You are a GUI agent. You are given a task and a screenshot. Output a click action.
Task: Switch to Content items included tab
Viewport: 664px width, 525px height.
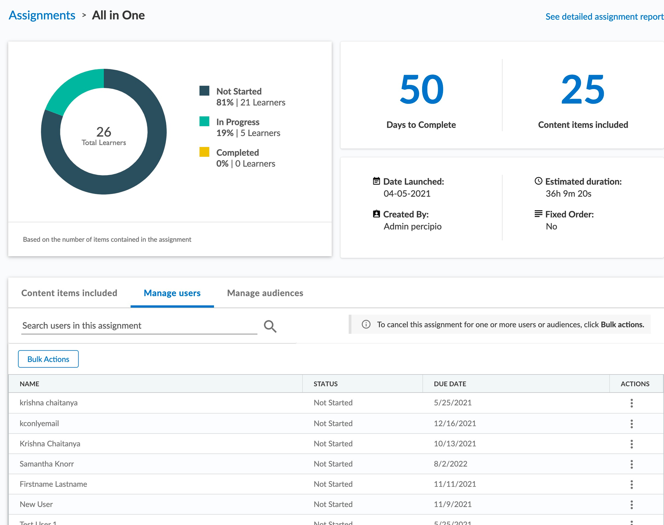click(69, 293)
